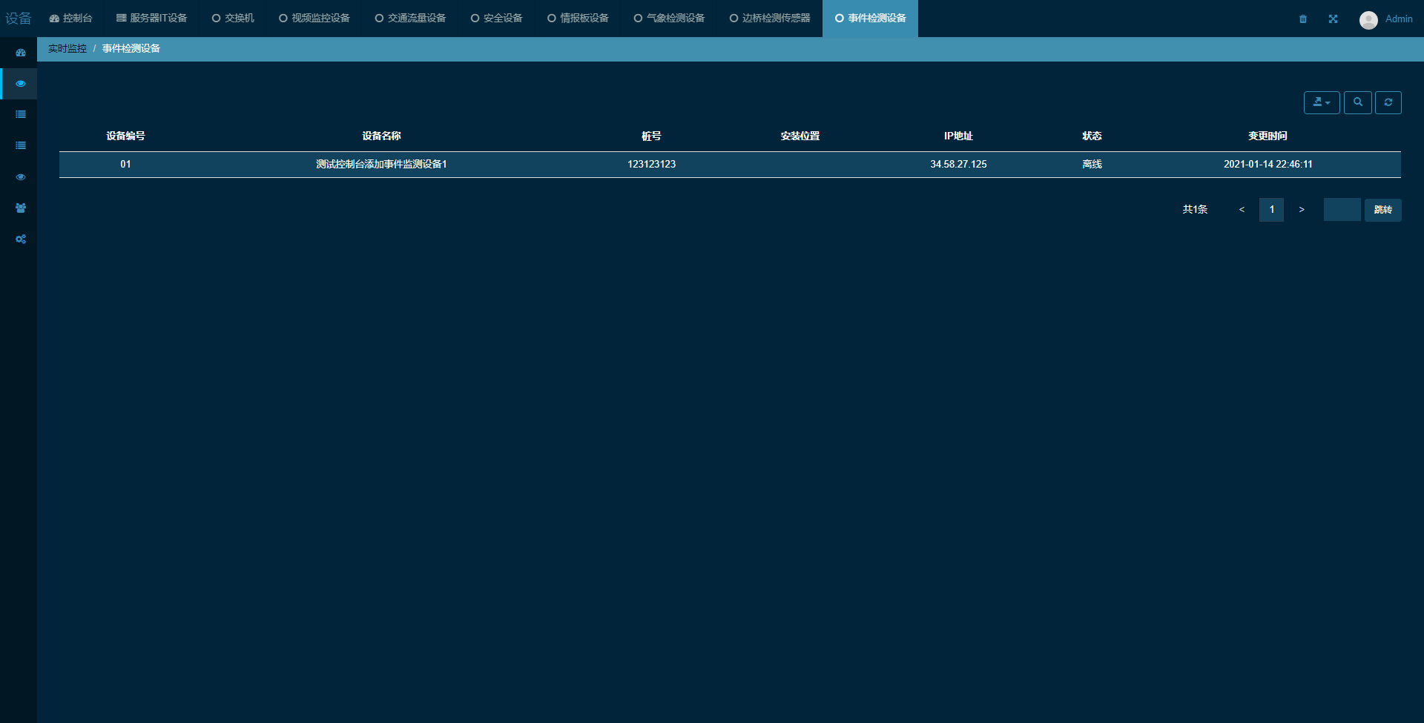This screenshot has height=723, width=1424.
Task: Click the 安装位置 column header
Action: [800, 136]
